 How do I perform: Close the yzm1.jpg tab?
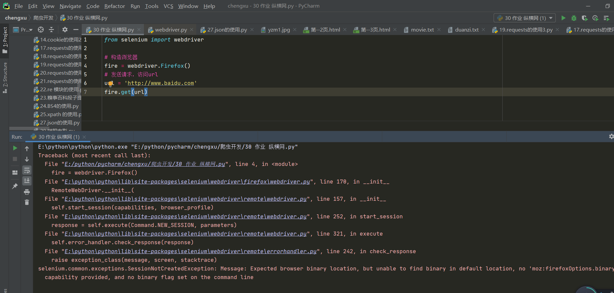(x=295, y=30)
